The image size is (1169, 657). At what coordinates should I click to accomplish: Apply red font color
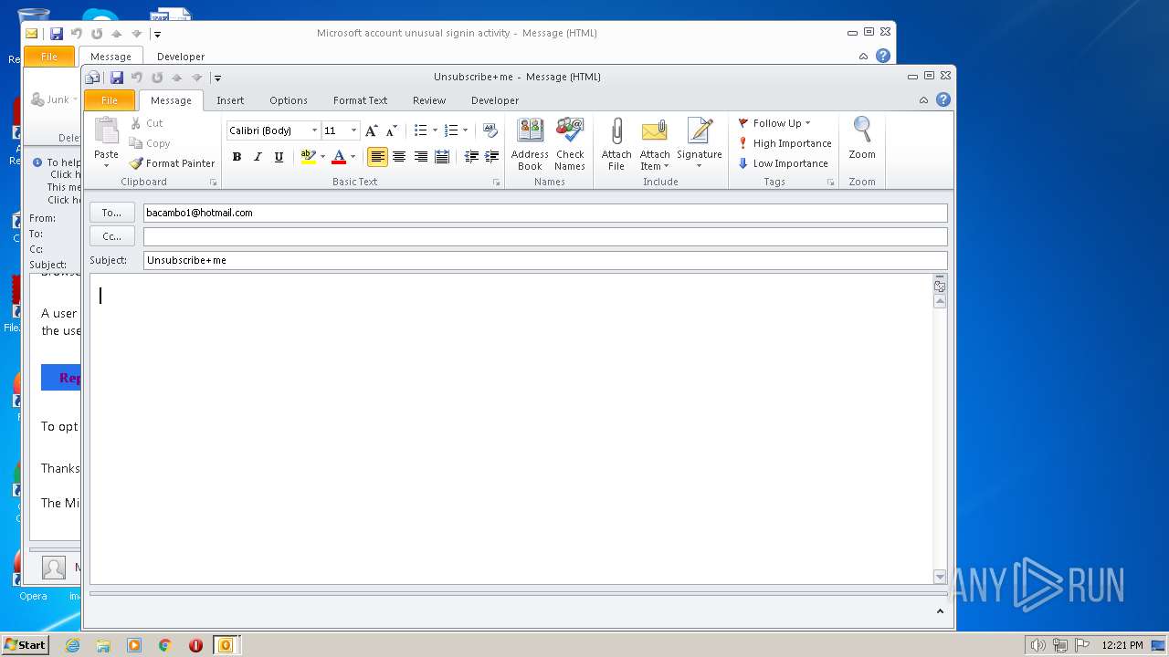coord(339,157)
